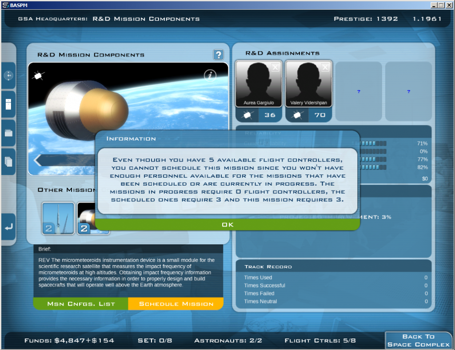This screenshot has width=455, height=350.
Task: Click the Track Record heading
Action: point(268,267)
